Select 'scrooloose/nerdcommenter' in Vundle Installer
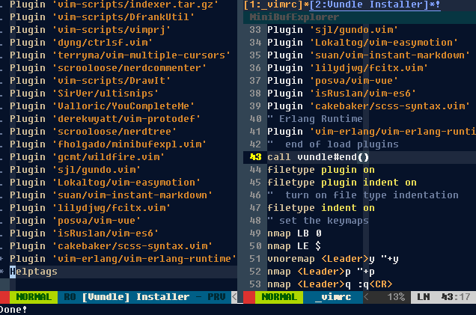Image resolution: width=476 pixels, height=315 pixels. [x=129, y=68]
